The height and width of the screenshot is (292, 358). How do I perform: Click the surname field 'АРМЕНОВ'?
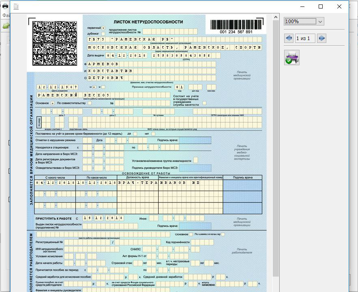[152, 64]
